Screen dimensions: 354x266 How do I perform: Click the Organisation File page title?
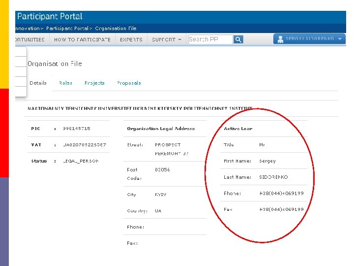[x=55, y=64]
